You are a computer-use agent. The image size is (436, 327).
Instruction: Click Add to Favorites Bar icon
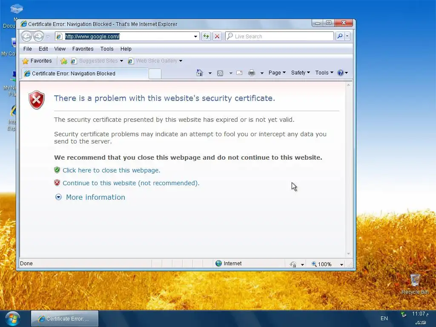(64, 61)
